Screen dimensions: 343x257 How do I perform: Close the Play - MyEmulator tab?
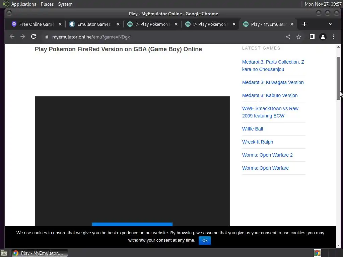(x=292, y=24)
